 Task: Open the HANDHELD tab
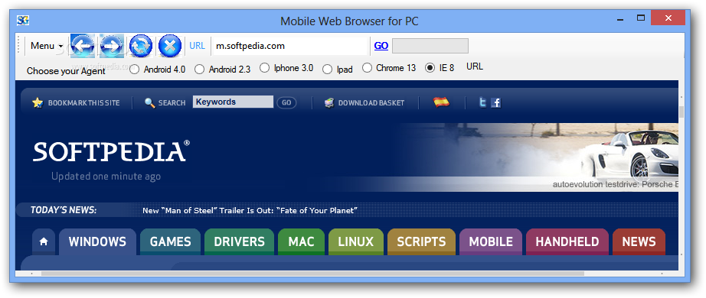(x=567, y=241)
